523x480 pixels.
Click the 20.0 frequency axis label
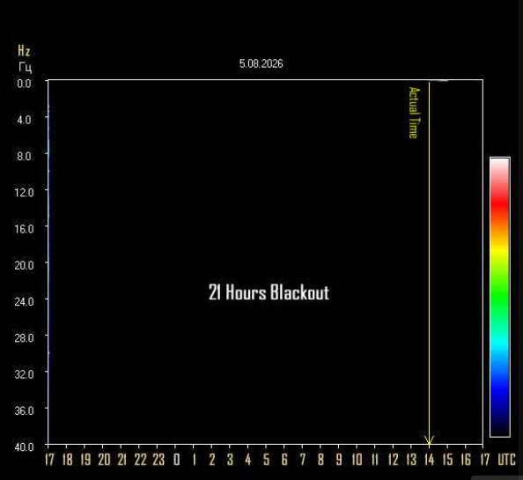24,265
